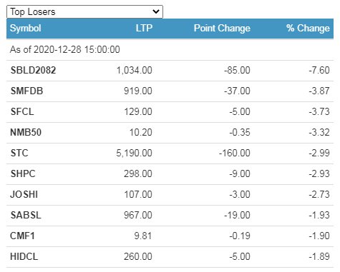Open JOSHI symbol link
Image resolution: width=340 pixels, height=272 pixels.
point(24,194)
